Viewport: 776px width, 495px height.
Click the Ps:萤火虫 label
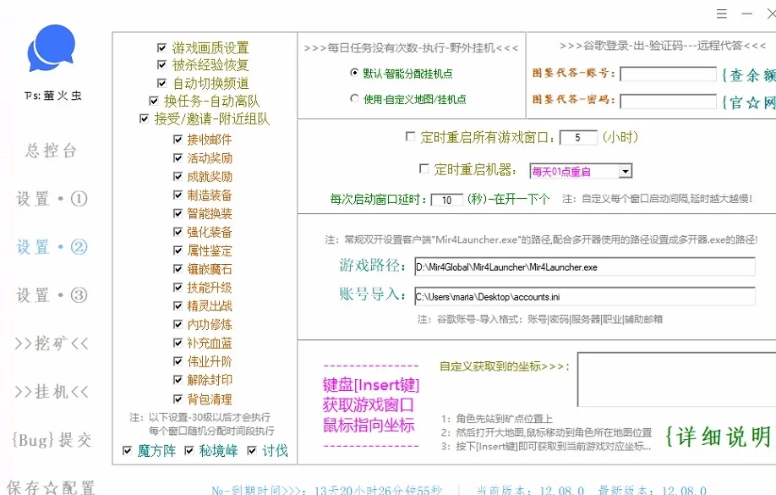[x=53, y=96]
